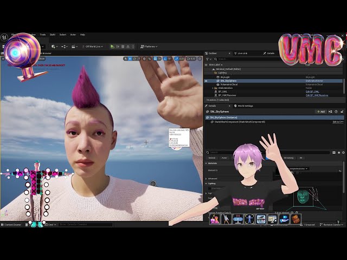Select the VolumetricCloud actor
The width and height of the screenshot is (347, 260).
tap(229, 84)
